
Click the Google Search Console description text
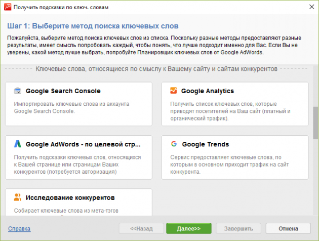tap(71, 108)
